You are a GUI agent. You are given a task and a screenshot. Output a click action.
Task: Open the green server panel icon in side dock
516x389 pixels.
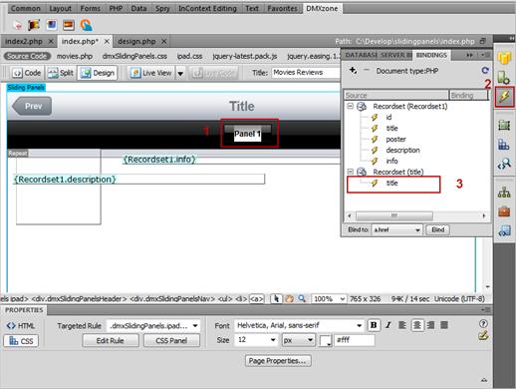coord(504,78)
